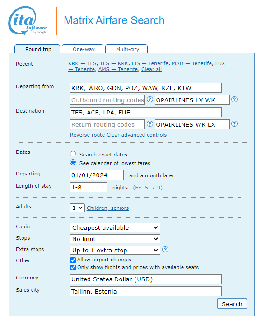Image resolution: width=261 pixels, height=322 pixels.
Task: Click the outbound extension codes field OPAIRLINES LX WK
Action: point(192,100)
